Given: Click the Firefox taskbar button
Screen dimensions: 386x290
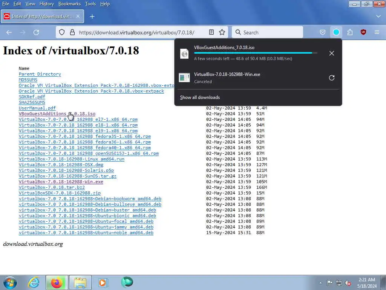Looking at the screenshot, I should coord(57,282).
